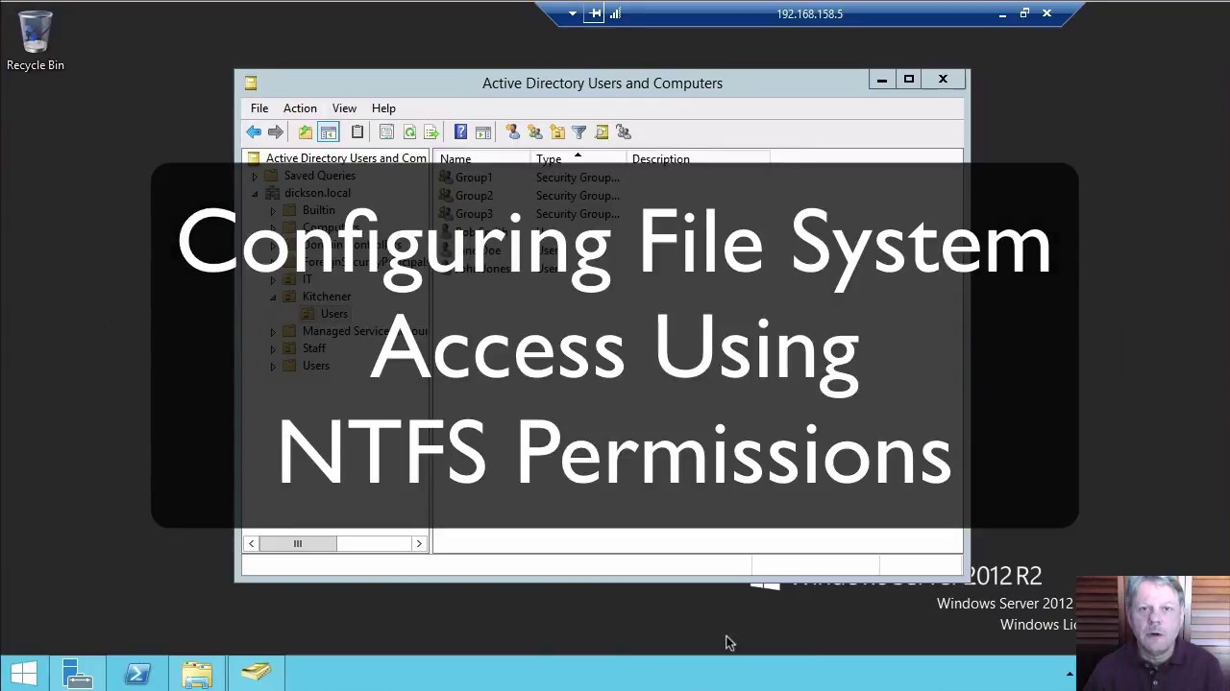
Task: Collapse the dickson.local domain node
Action: [x=255, y=194]
